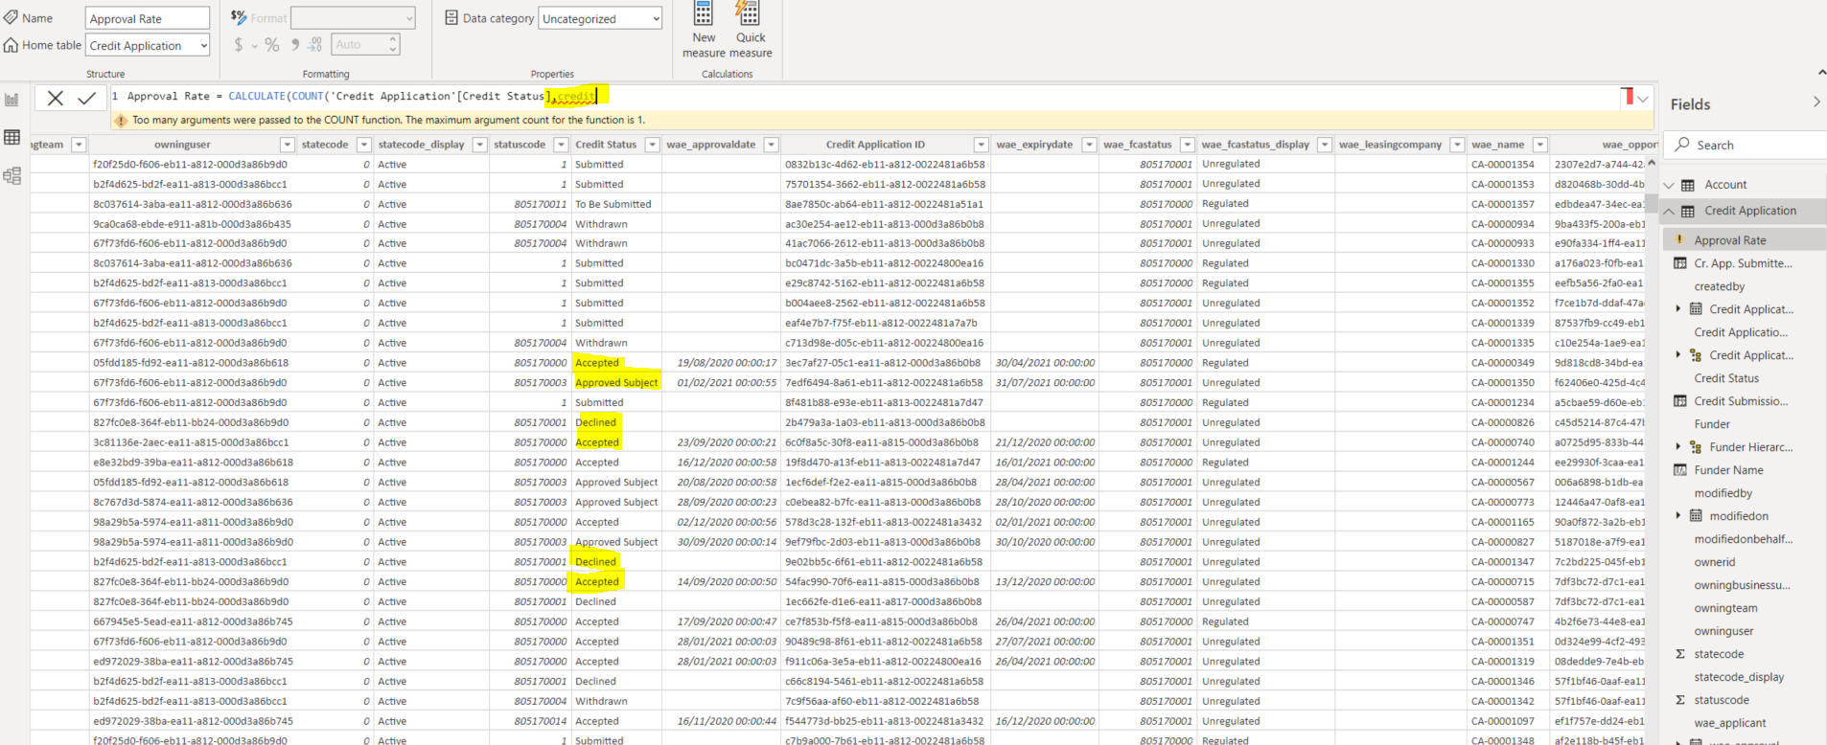Expand the modifiedon field in Fields
This screenshot has width=1827, height=745.
pyautogui.click(x=1678, y=515)
